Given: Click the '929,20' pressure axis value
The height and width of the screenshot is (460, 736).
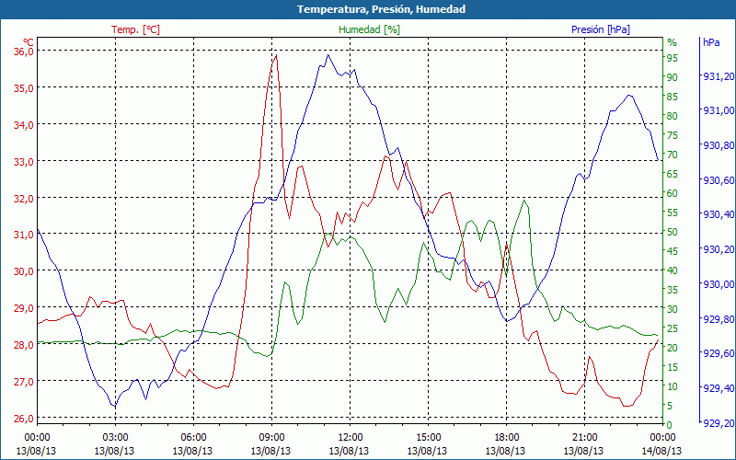Looking at the screenshot, I should 719,423.
